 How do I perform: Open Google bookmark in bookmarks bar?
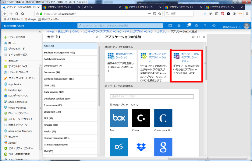click(30, 19)
